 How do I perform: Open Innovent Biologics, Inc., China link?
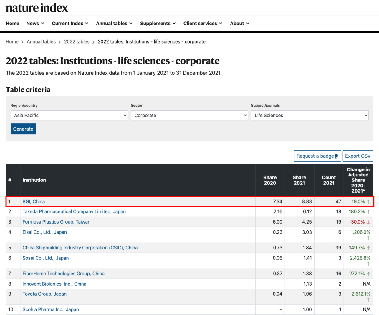[x=54, y=284]
